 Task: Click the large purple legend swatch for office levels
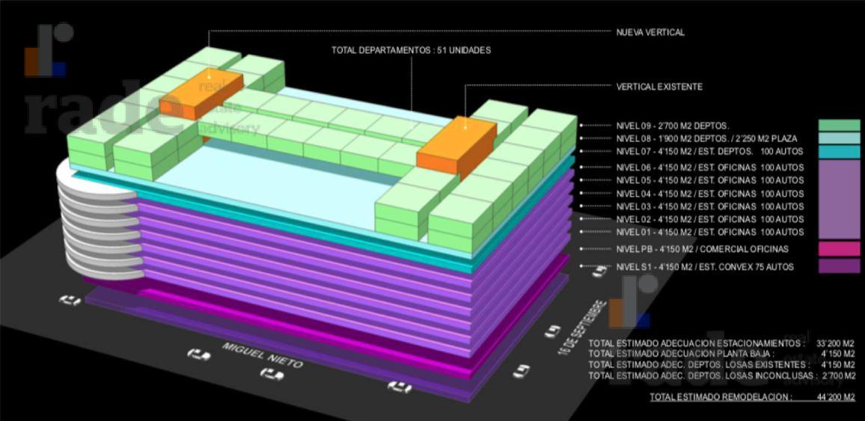839,199
